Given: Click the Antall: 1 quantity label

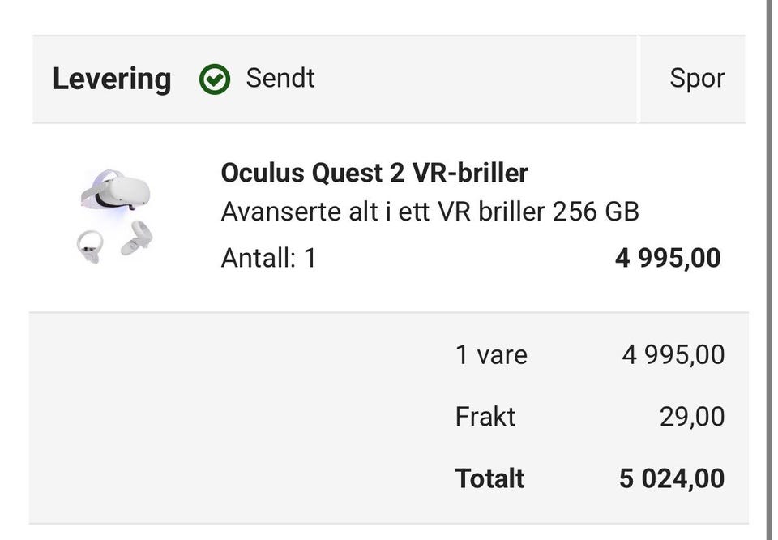Looking at the screenshot, I should [268, 258].
